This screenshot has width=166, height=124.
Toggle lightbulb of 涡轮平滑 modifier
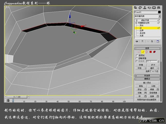[136, 20]
